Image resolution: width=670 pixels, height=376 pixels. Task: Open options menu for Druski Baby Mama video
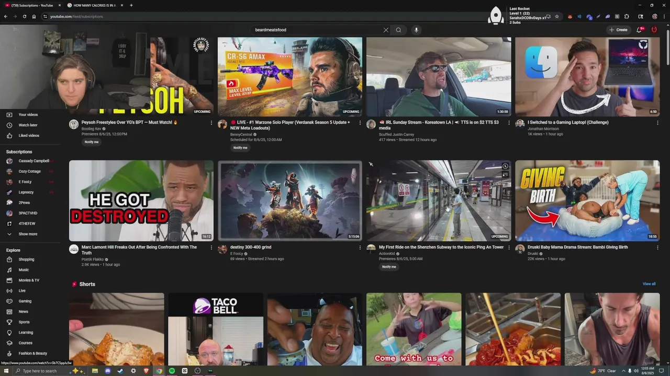[657, 248]
